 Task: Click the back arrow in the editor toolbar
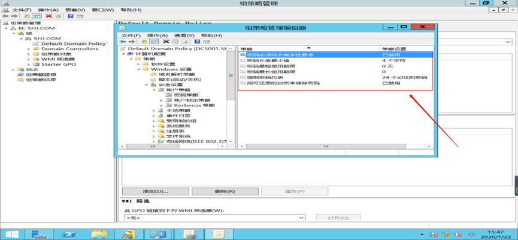coord(123,41)
